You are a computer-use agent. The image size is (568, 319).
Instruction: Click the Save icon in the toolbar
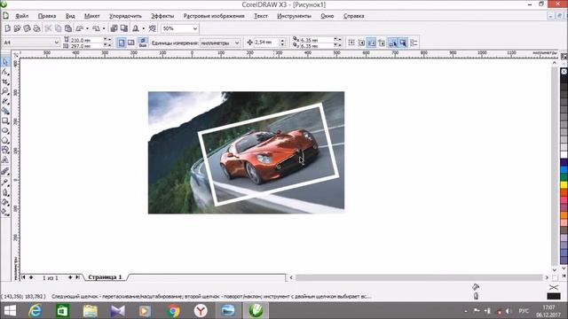(x=27, y=28)
